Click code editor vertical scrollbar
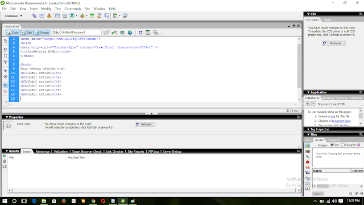Image resolution: width=364 pixels, height=205 pixels. pyautogui.click(x=299, y=69)
